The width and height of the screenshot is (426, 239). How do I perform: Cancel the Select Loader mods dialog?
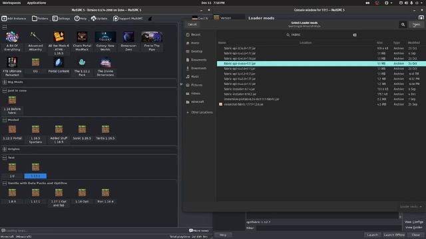(x=192, y=25)
